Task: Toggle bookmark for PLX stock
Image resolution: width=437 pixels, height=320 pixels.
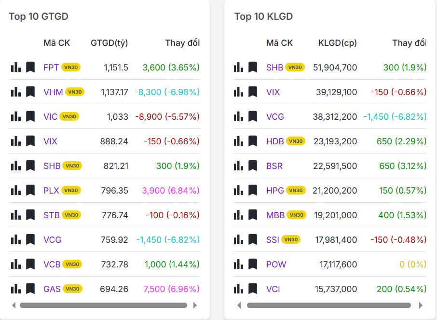Action: (x=30, y=190)
